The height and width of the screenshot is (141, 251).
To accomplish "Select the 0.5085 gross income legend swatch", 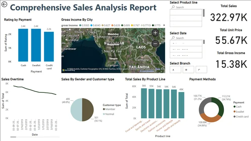I will point(80,25).
